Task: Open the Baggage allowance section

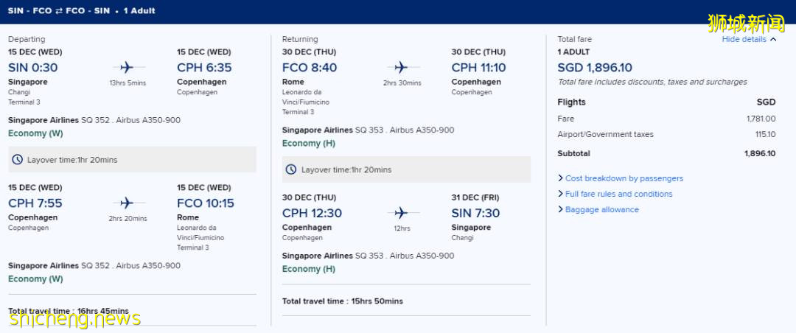Action: pos(601,209)
